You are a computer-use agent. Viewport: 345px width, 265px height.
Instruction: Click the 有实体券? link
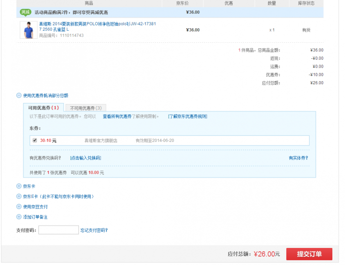point(298,158)
